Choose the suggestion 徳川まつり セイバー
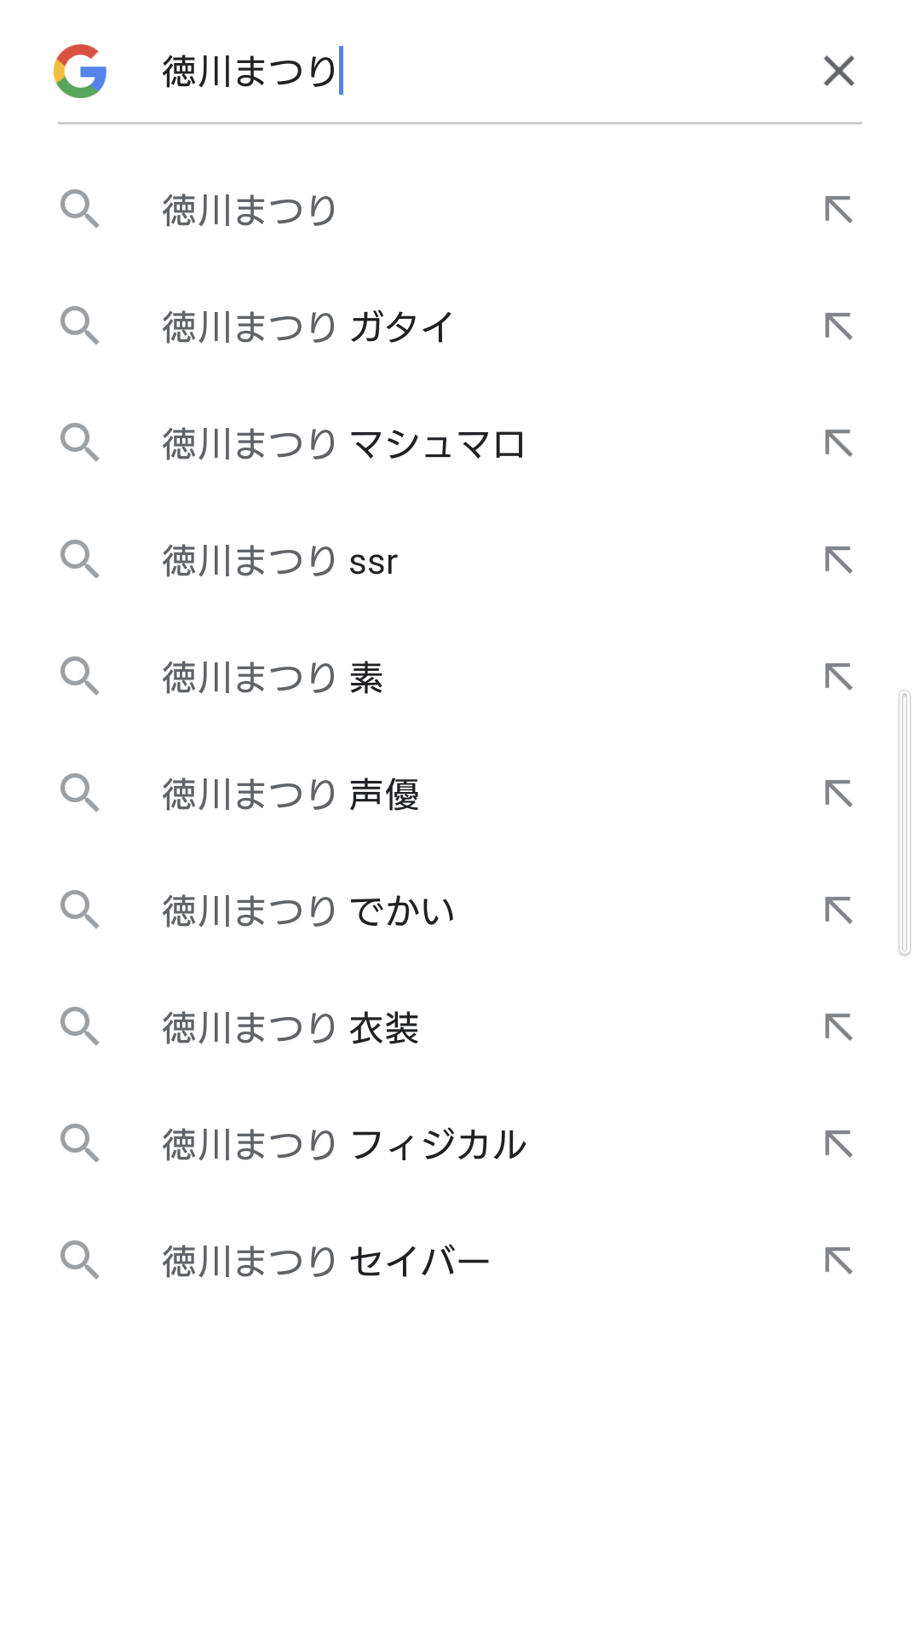 pos(325,1261)
